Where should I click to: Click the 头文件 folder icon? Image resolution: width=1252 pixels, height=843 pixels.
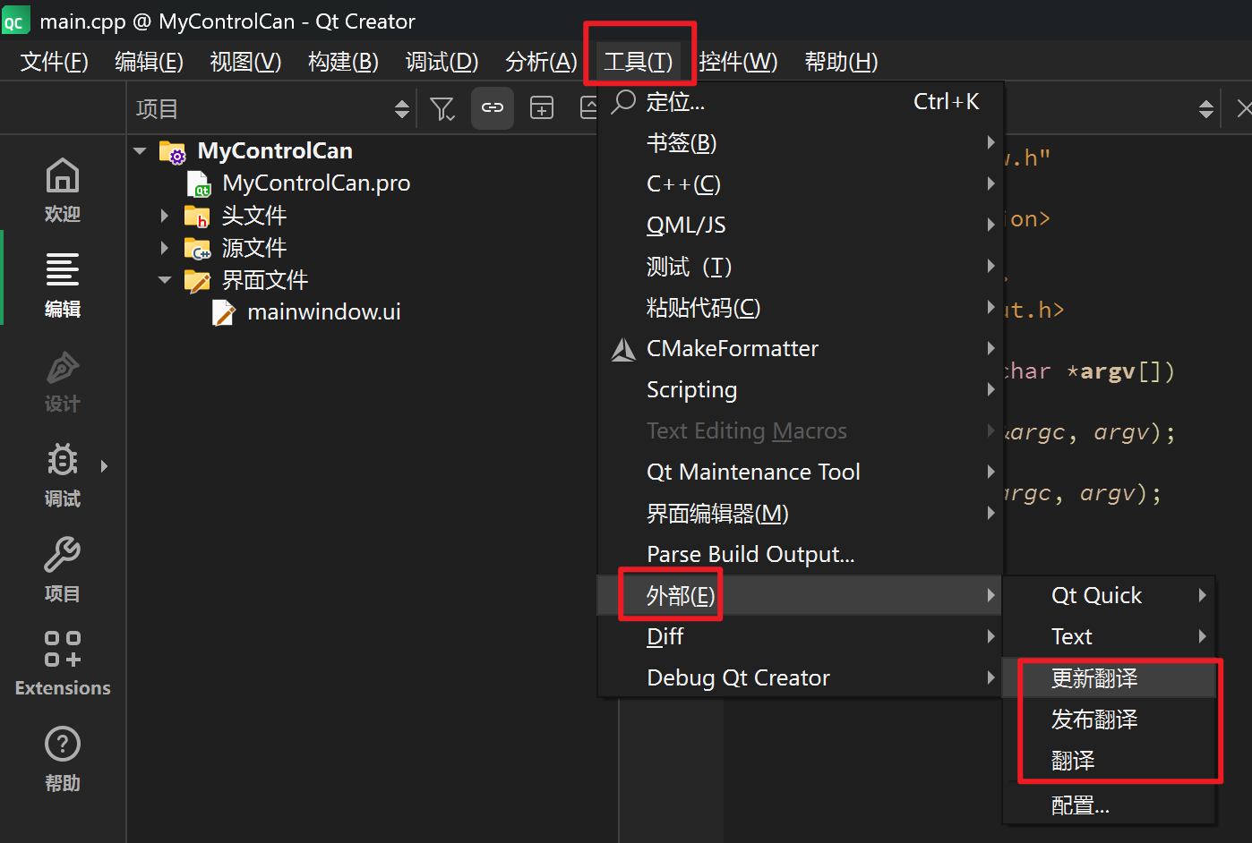(x=197, y=216)
